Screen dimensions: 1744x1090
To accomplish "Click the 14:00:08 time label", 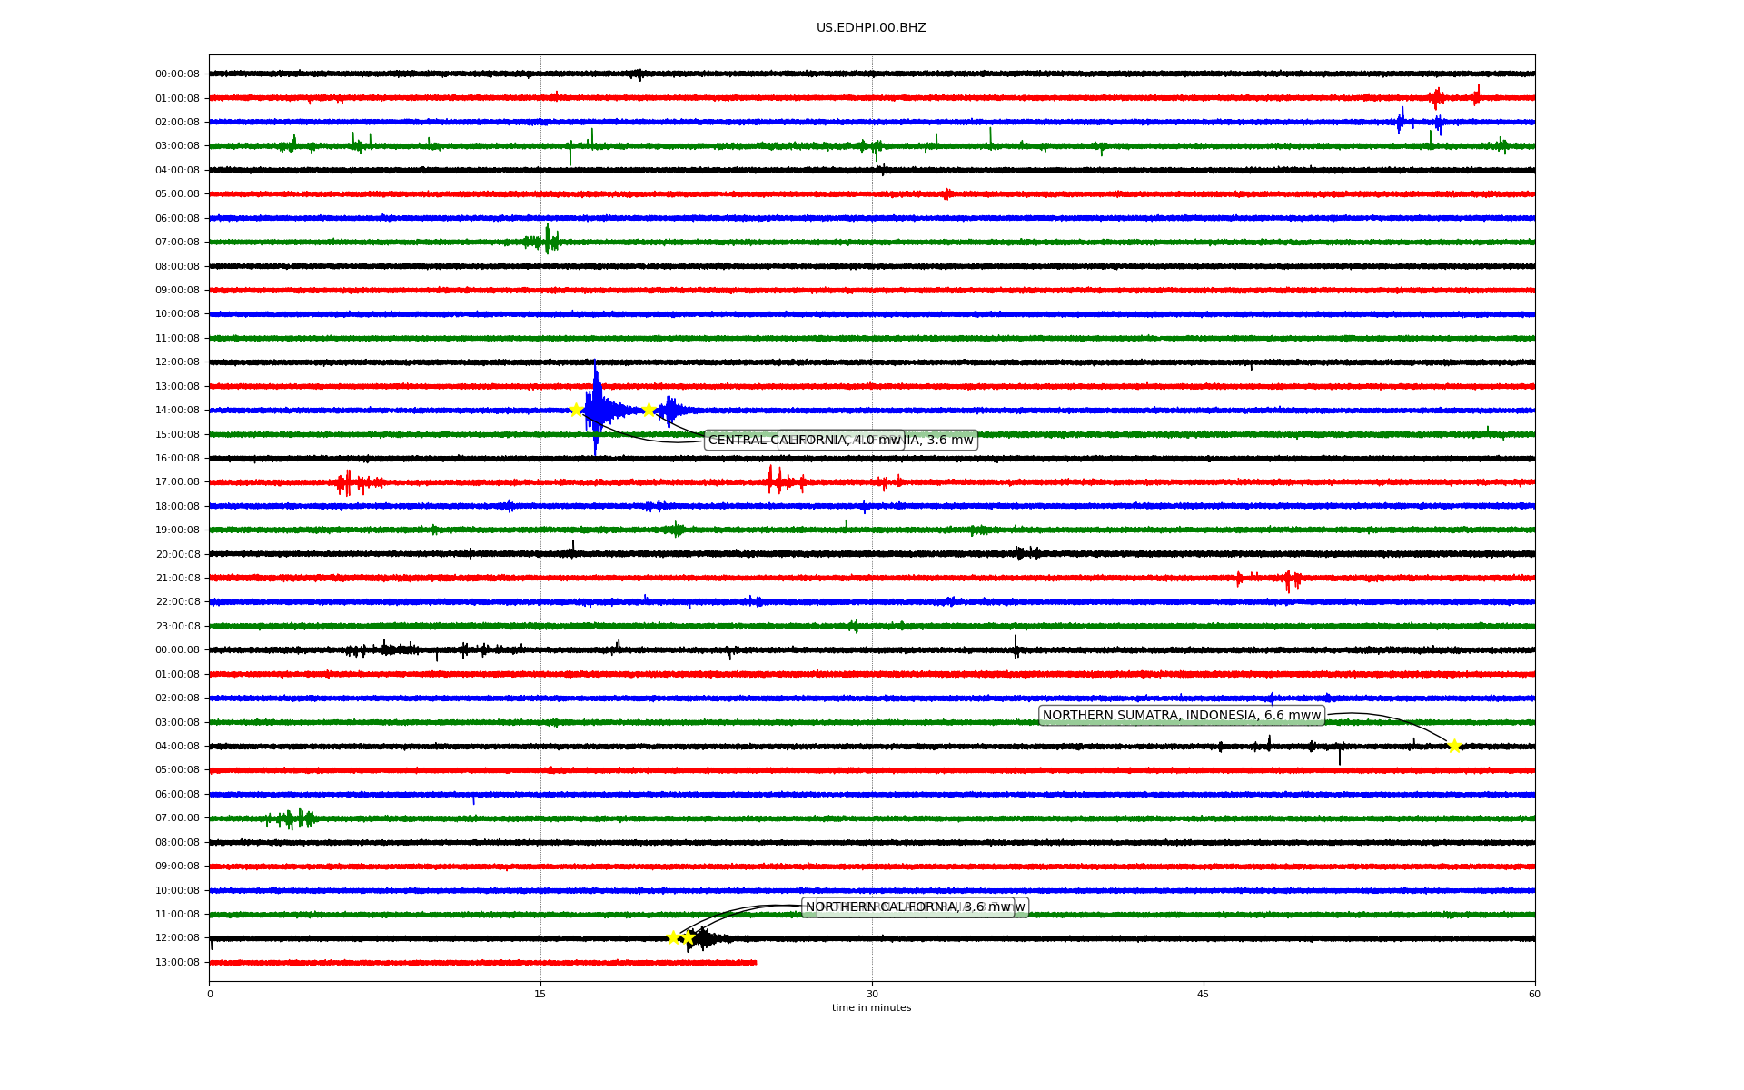I will coord(177,411).
